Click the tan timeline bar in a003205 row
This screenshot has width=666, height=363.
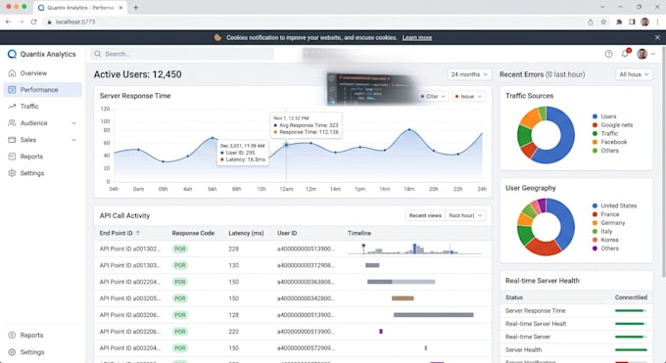[x=403, y=298]
